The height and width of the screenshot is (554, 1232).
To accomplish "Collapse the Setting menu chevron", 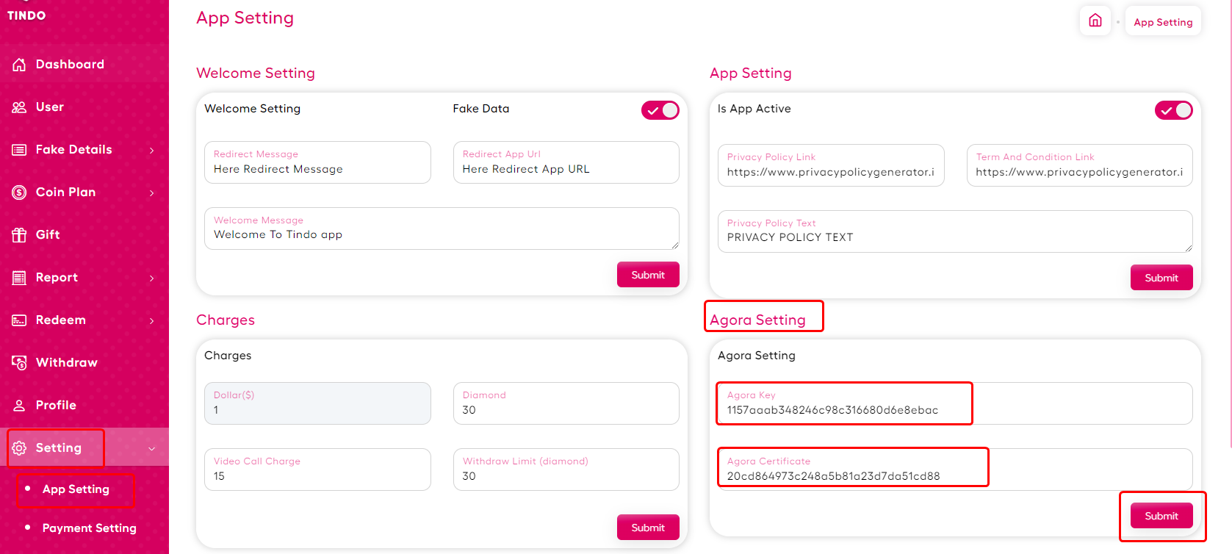I will click(152, 449).
